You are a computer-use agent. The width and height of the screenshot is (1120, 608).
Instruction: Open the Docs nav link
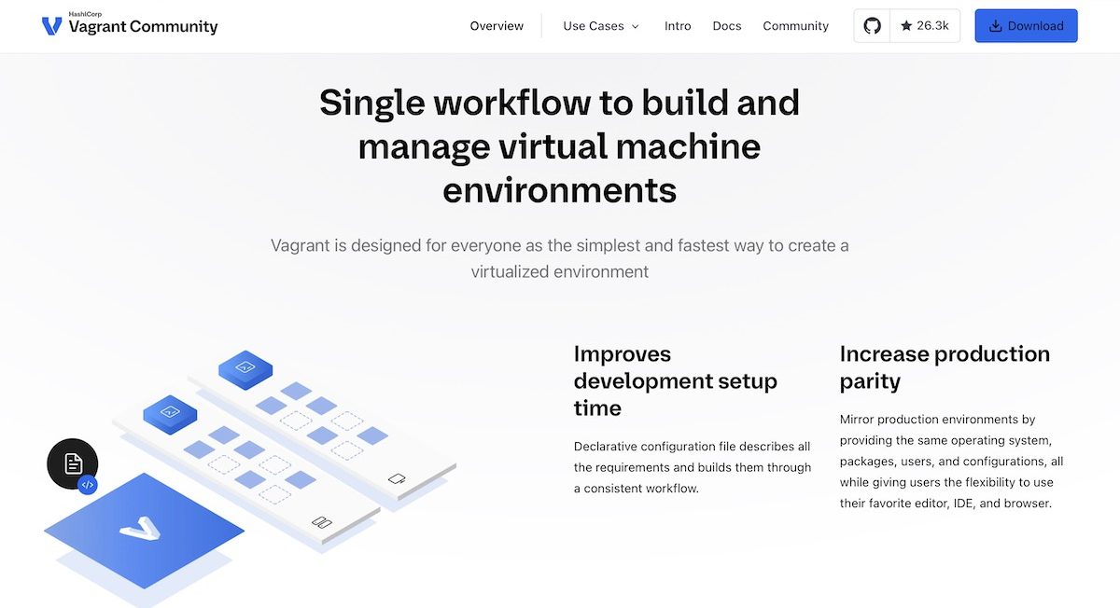coord(727,26)
